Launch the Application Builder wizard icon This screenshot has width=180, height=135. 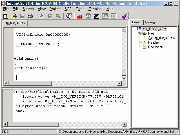tap(124, 16)
